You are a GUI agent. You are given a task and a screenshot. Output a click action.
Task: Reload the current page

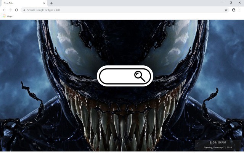pos(16,10)
